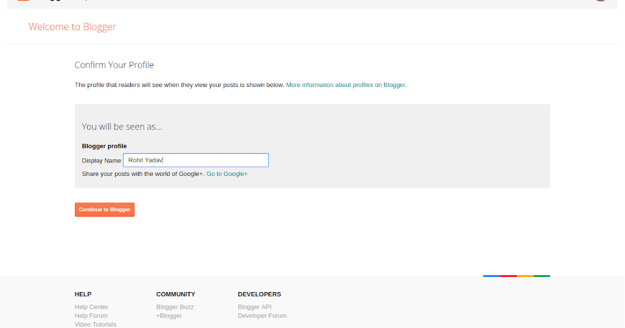625x328 pixels.
Task: Follow the Go to Google+ link
Action: [227, 174]
